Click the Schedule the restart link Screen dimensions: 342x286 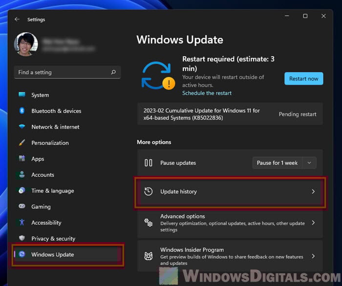pos(207,93)
